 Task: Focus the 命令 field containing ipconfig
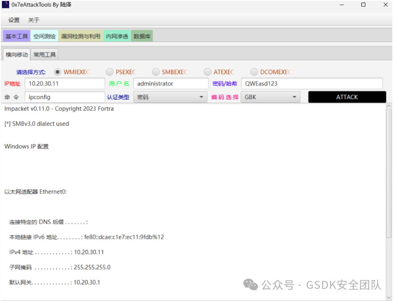[65, 97]
